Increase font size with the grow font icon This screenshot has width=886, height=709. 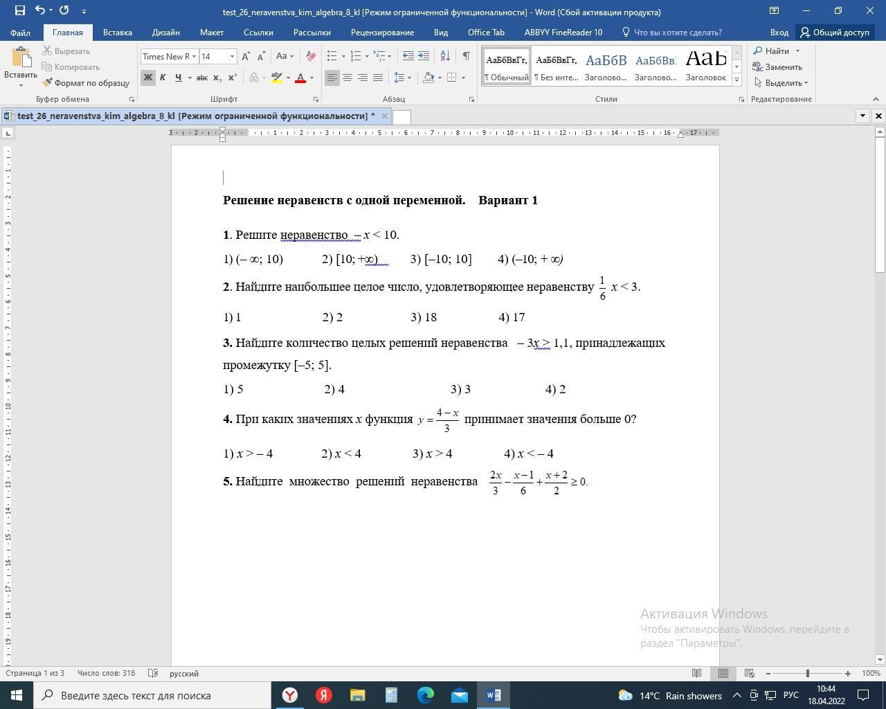point(246,57)
